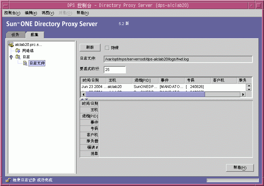Click the 事件 column header

pyautogui.click(x=172, y=80)
